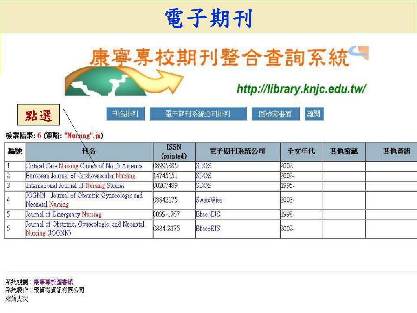Viewport: 417px width, 313px height.
Task: Click the globe arrow logo image
Action: 124,81
